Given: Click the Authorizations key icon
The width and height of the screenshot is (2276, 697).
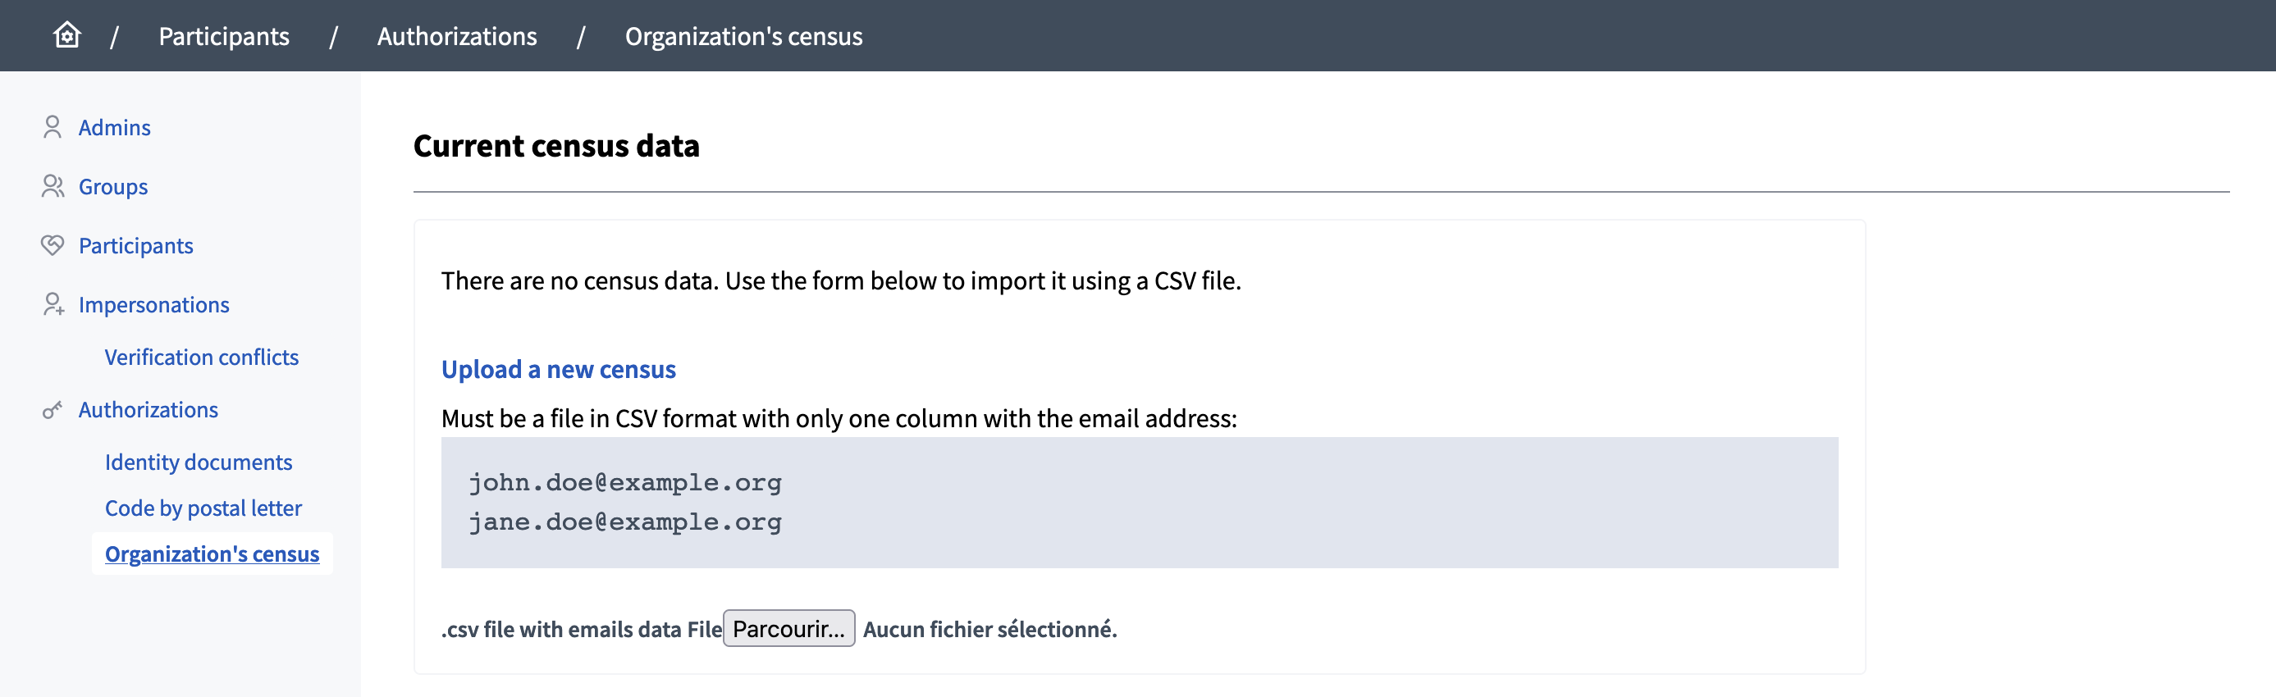Looking at the screenshot, I should click(53, 410).
